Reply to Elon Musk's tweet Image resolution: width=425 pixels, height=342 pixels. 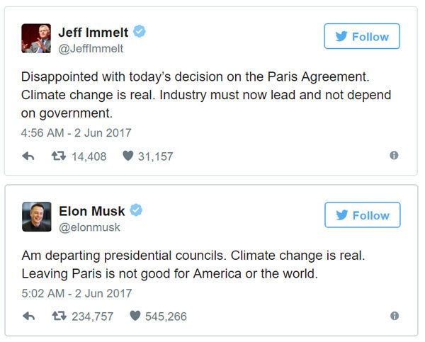pos(29,316)
